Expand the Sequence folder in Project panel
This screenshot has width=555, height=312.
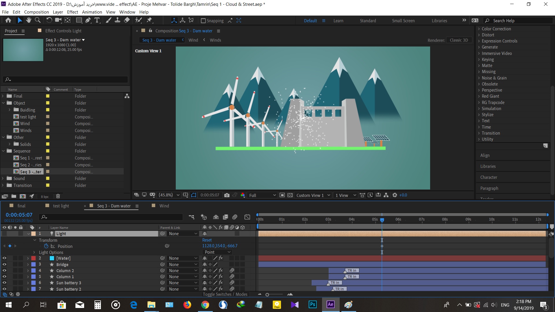[3, 151]
